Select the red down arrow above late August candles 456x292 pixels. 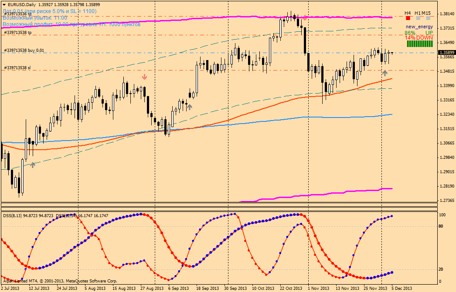tap(145, 77)
